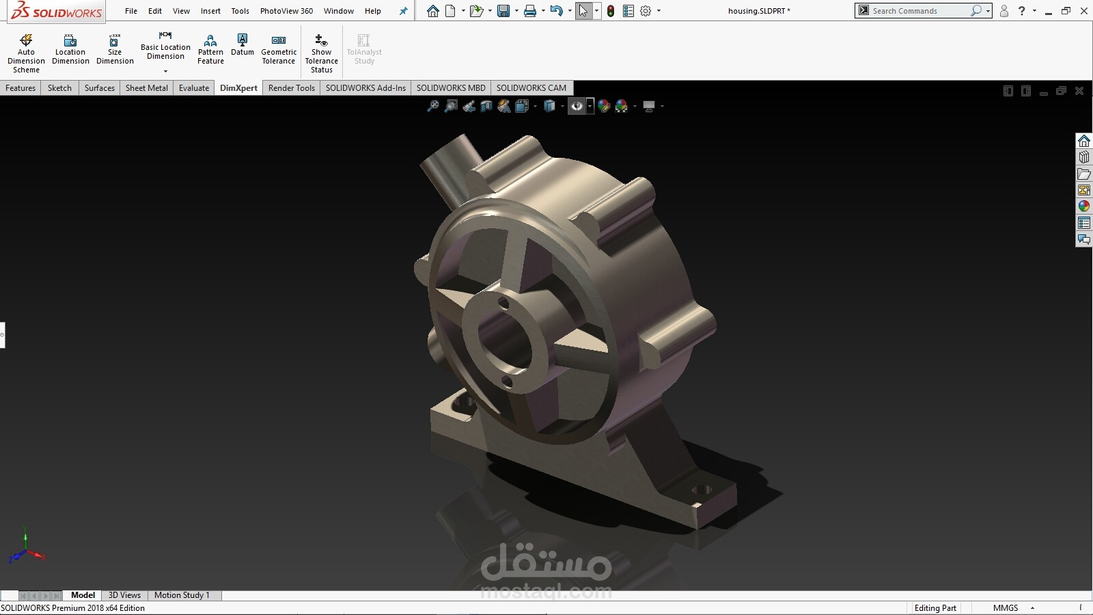Open the Design Library task pane tab
1093x615 pixels.
click(1084, 157)
